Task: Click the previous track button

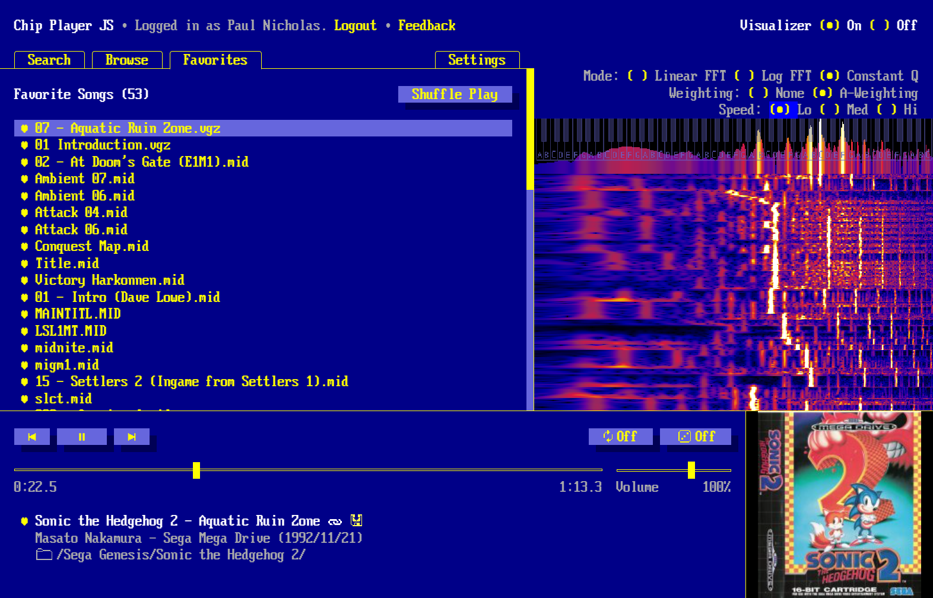Action: pyautogui.click(x=32, y=437)
